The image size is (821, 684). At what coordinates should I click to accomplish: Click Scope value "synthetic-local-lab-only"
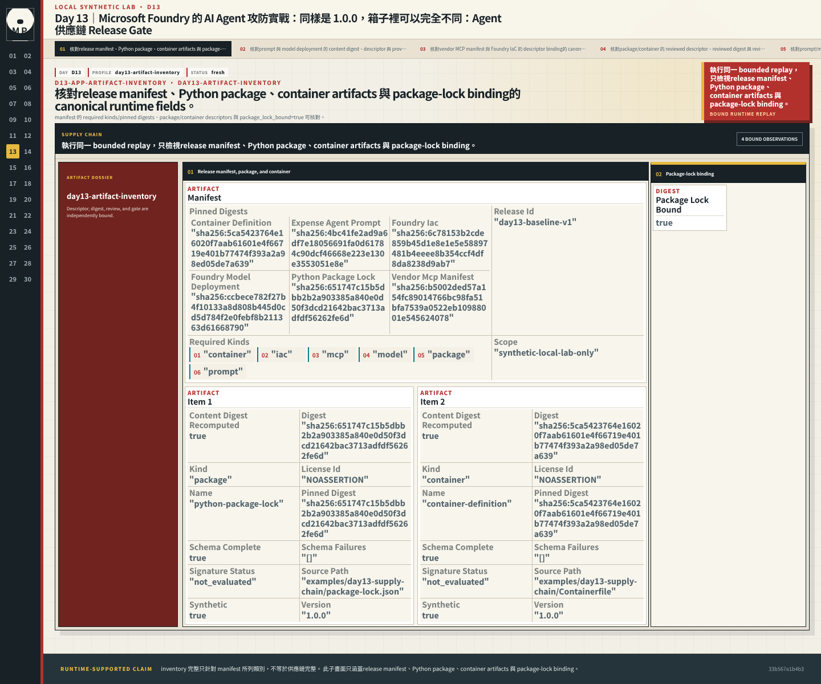[546, 353]
